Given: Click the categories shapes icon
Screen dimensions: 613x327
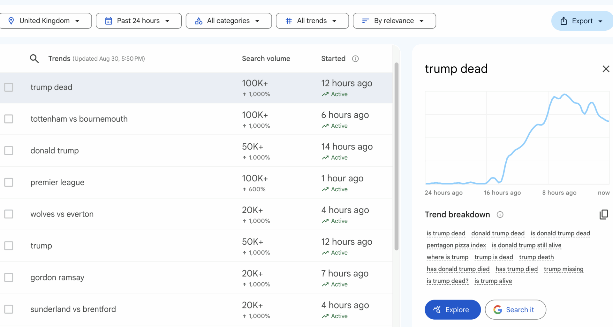Looking at the screenshot, I should click(x=199, y=21).
